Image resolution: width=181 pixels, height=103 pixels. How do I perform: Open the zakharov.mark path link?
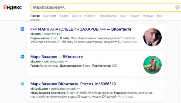click(54, 61)
